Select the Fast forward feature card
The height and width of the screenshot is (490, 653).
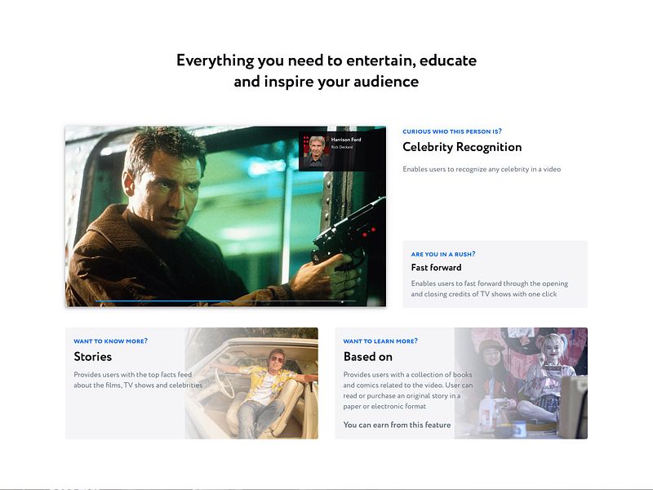point(495,274)
